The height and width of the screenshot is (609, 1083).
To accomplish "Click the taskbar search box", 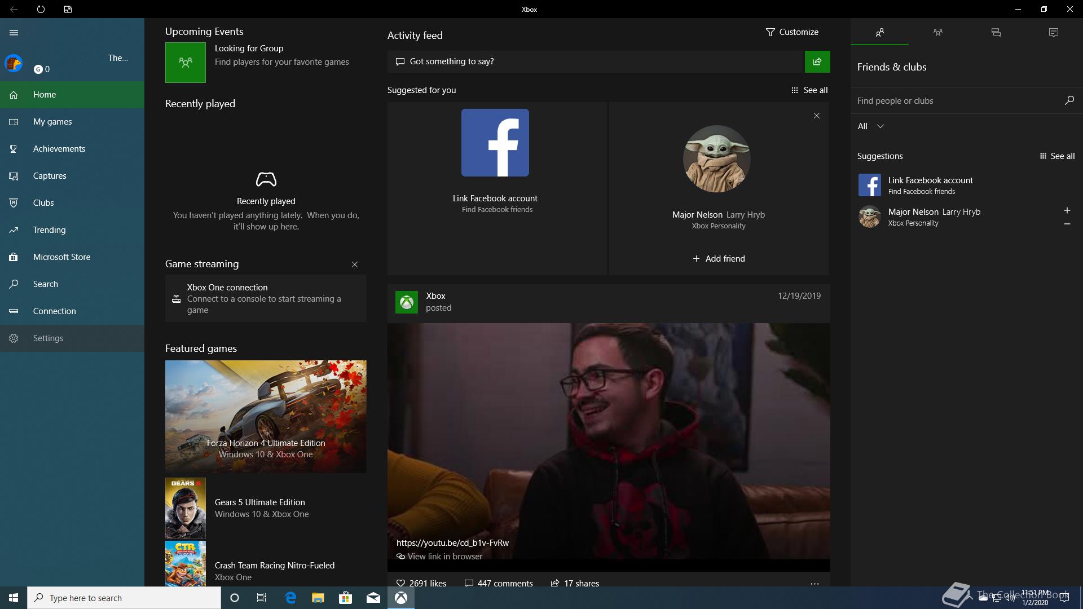I will 124,598.
